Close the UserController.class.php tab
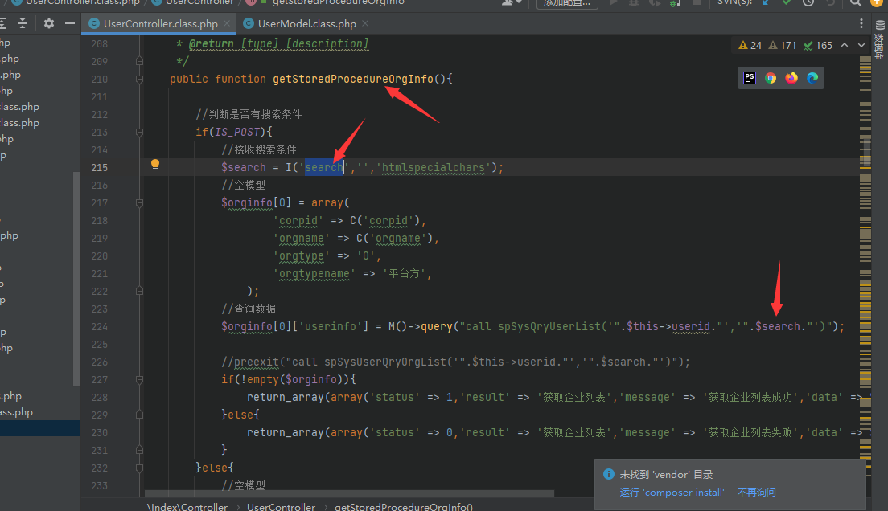The height and width of the screenshot is (511, 888). coord(227,23)
